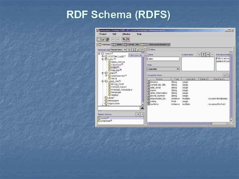Switch to the Forms tab
Viewport: 239px width, 179px height.
click(129, 45)
